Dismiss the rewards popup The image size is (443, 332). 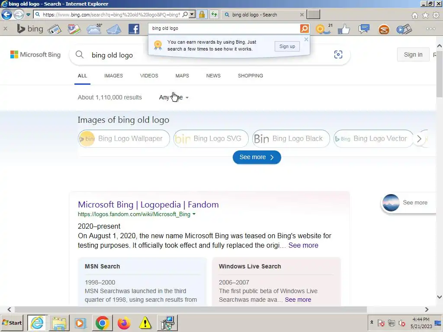[x=306, y=39]
